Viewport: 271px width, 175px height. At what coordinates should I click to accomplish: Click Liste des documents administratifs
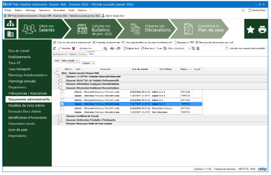coord(245,48)
